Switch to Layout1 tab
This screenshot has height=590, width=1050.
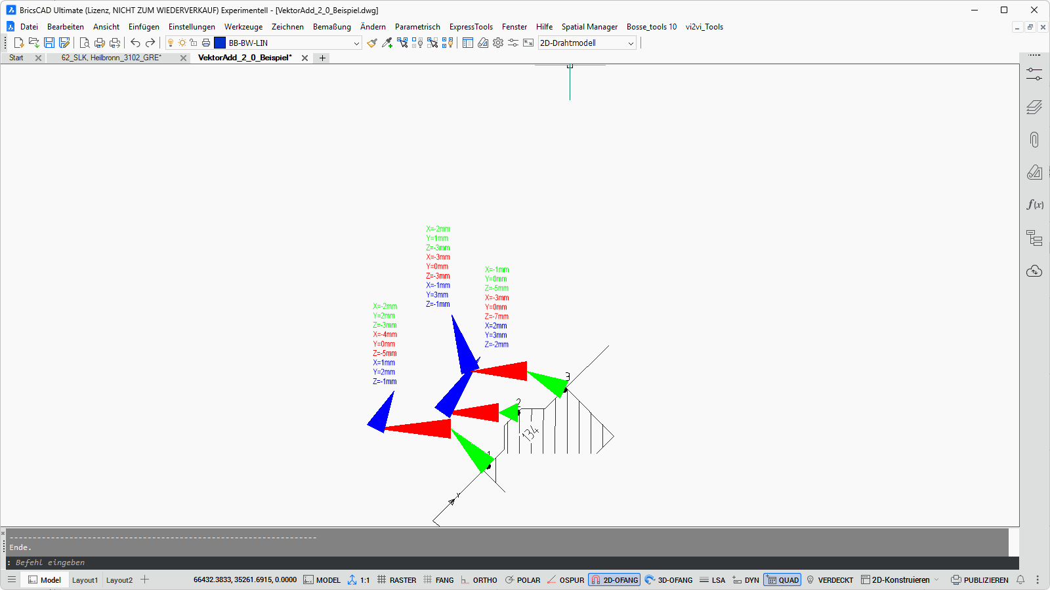[x=85, y=580]
